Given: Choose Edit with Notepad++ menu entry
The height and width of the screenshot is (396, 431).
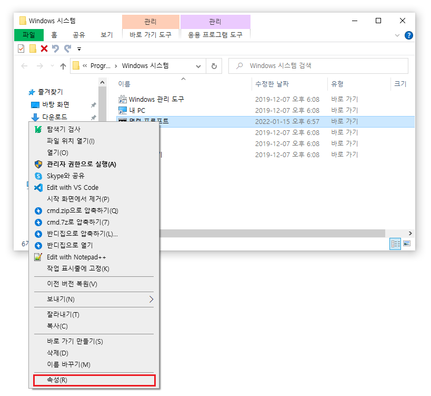Looking at the screenshot, I should (x=94, y=257).
